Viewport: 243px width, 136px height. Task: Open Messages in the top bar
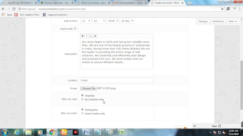pyautogui.click(x=203, y=21)
